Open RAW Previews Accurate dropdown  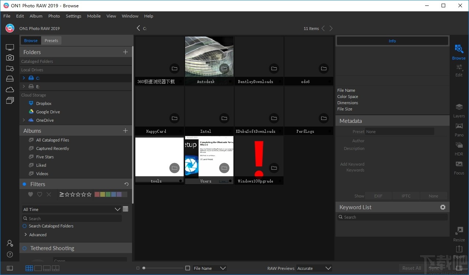[314, 268]
